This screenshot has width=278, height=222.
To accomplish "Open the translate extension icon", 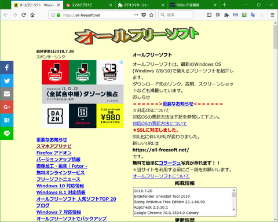I will point(253,15).
